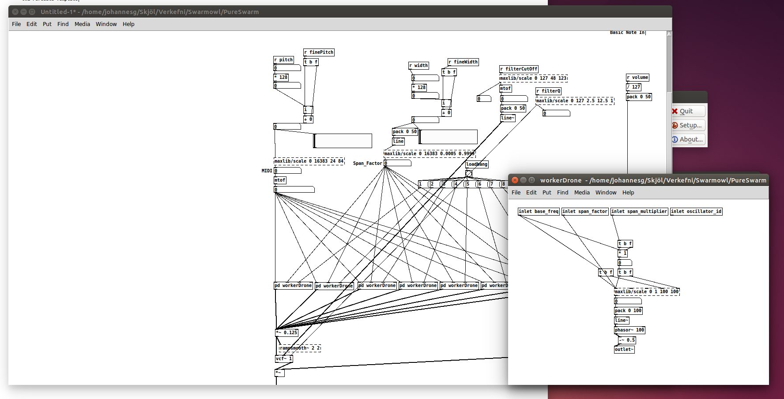The width and height of the screenshot is (784, 399).
Task: Open Put menu in main patch window
Action: (x=47, y=24)
